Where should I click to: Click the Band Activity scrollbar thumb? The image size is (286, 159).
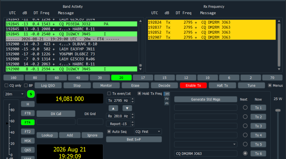[140, 65]
